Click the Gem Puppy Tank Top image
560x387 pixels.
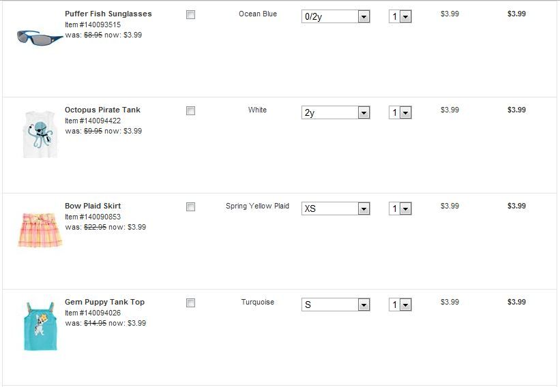click(40, 326)
